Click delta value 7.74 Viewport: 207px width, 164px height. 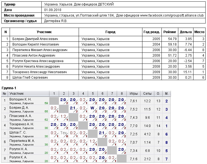pyautogui.click(x=189, y=44)
